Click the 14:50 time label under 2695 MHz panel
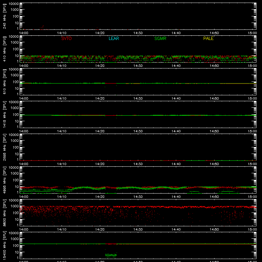This screenshot has height=262, width=262. [214, 164]
